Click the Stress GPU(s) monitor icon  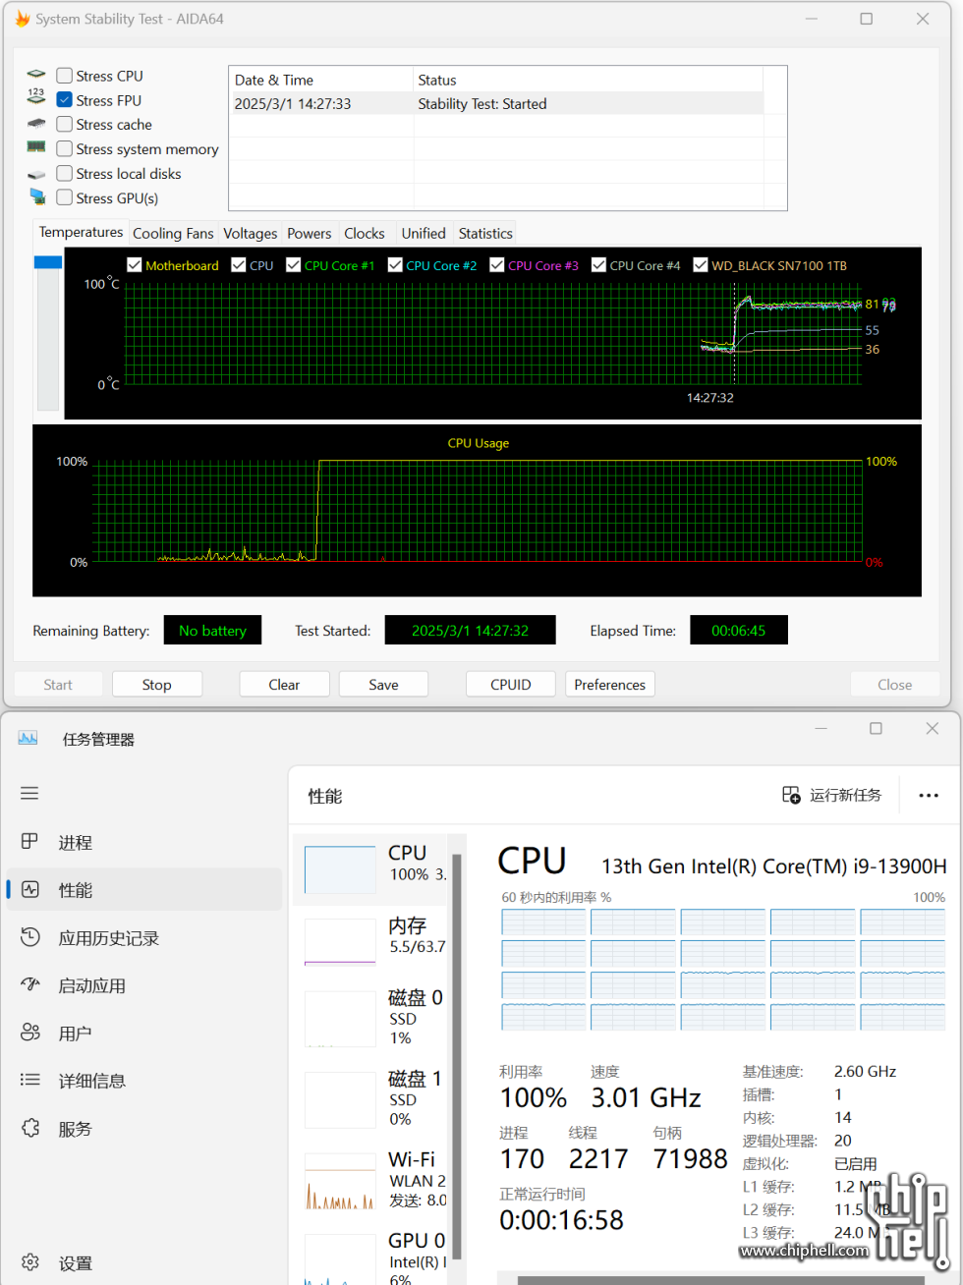pos(37,196)
